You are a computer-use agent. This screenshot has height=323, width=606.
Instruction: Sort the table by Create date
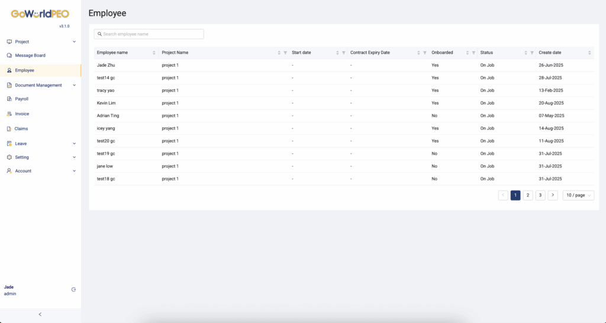pos(589,53)
